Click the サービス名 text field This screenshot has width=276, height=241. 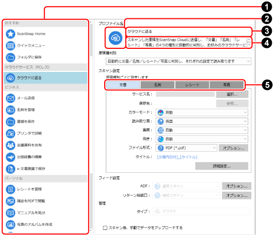point(185,94)
